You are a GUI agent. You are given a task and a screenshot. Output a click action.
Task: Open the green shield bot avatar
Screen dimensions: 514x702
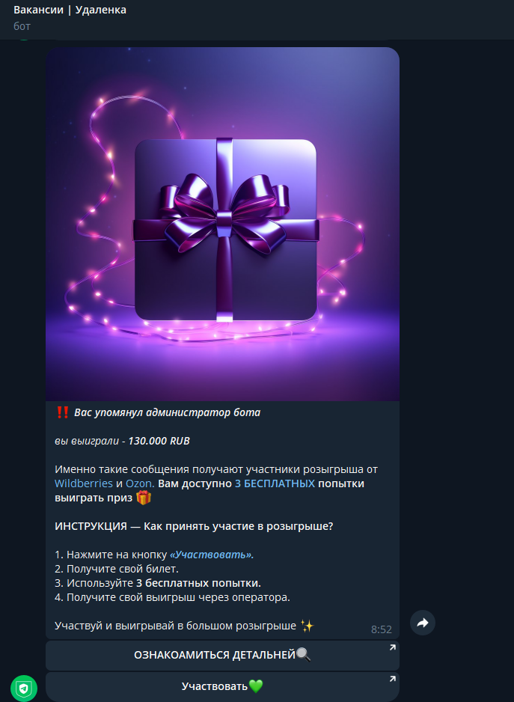pos(24,688)
